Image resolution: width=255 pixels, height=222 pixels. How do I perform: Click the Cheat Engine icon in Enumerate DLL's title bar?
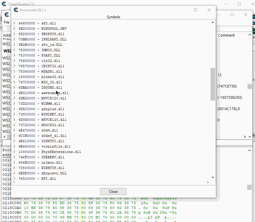(16, 10)
